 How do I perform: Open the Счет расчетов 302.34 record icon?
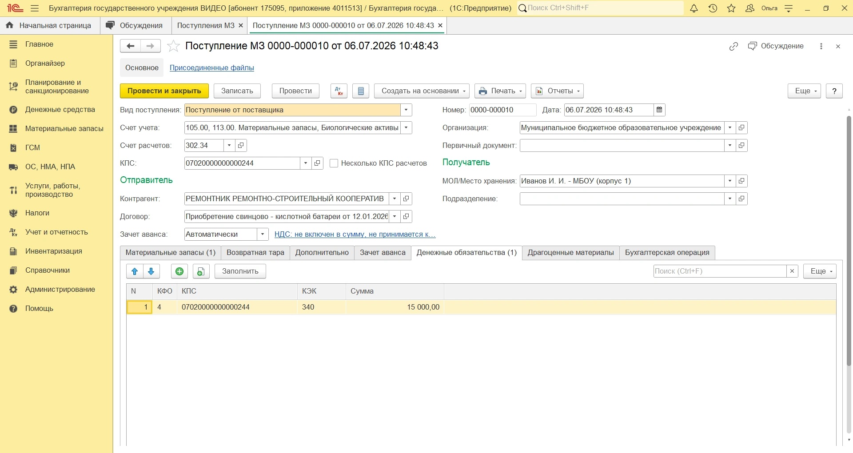click(241, 145)
